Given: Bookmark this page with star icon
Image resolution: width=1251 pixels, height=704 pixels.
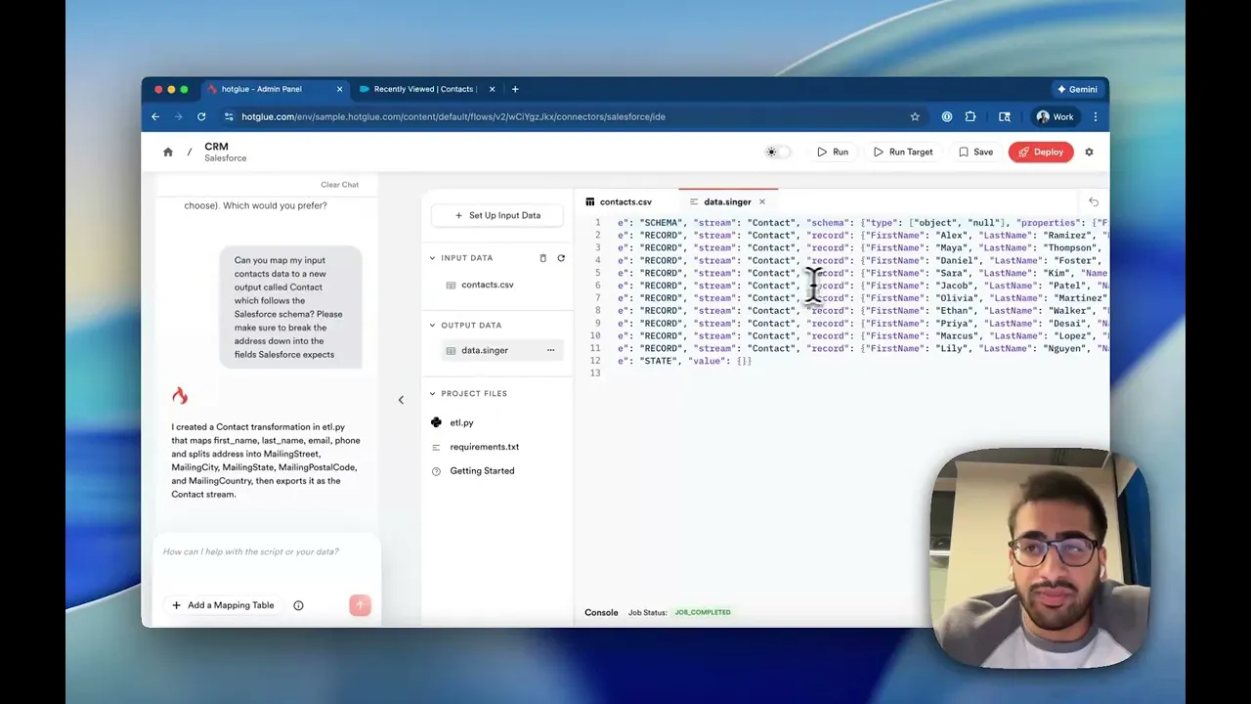Looking at the screenshot, I should [x=915, y=116].
